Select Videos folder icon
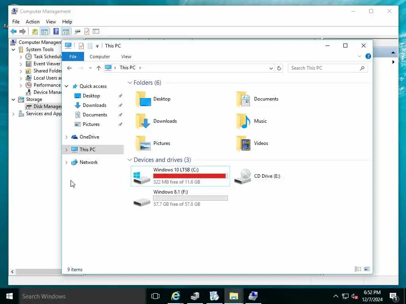406x304 pixels. (244, 143)
